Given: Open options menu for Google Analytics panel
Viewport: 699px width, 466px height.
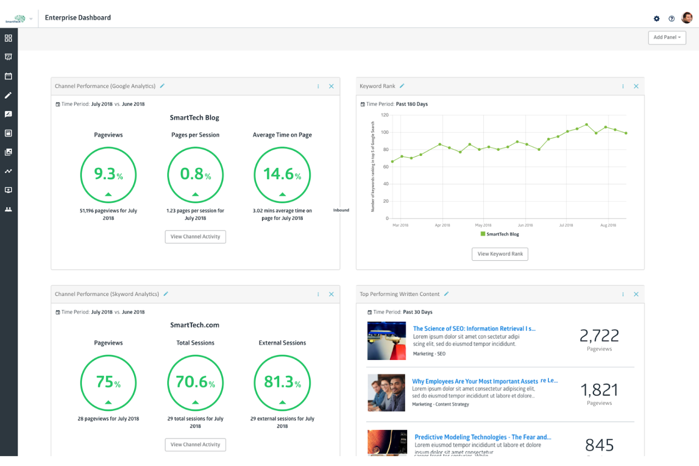Looking at the screenshot, I should [x=318, y=86].
